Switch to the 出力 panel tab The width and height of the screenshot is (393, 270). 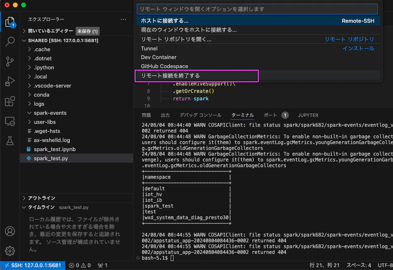tap(165, 115)
